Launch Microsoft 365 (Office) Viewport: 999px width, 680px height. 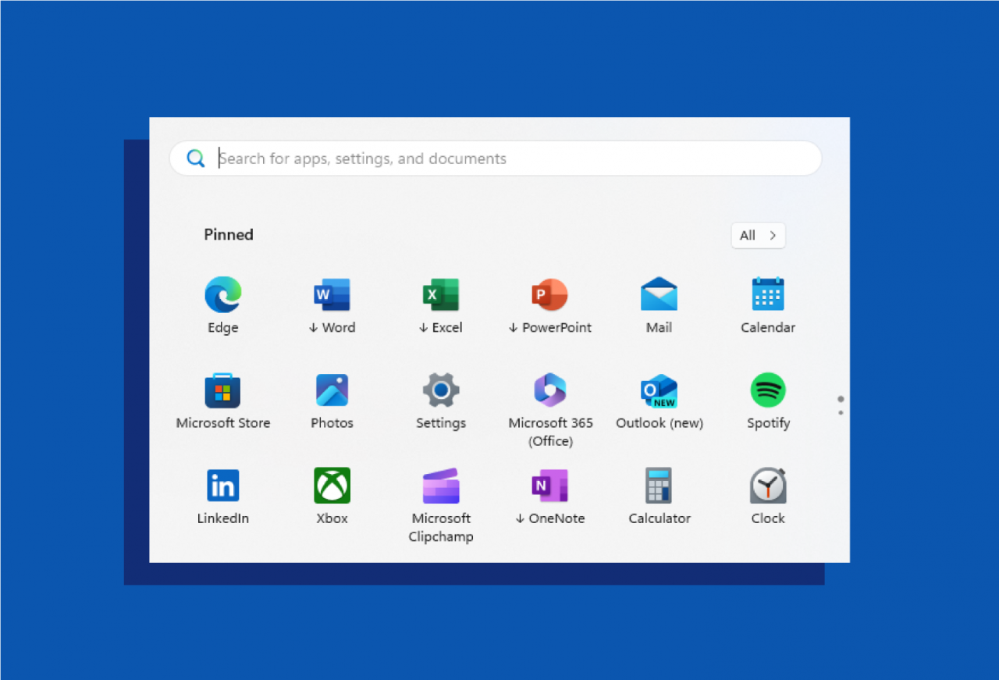click(x=550, y=390)
